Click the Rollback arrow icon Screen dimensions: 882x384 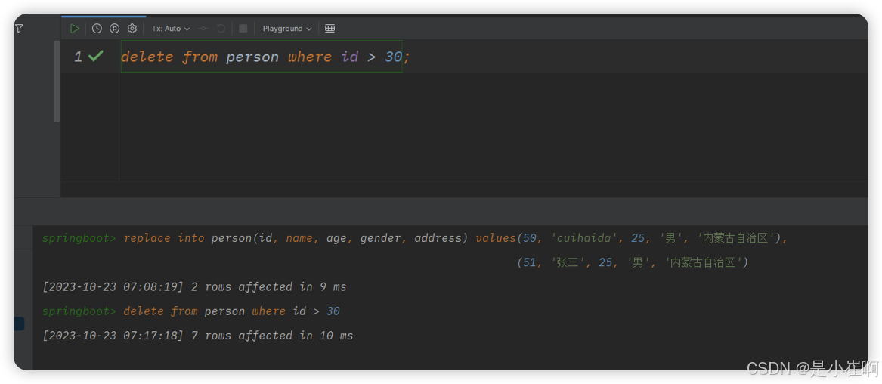tap(221, 29)
